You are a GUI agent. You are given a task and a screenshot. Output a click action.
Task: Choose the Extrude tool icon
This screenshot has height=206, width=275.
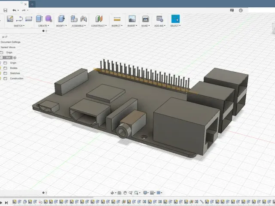coord(39,19)
